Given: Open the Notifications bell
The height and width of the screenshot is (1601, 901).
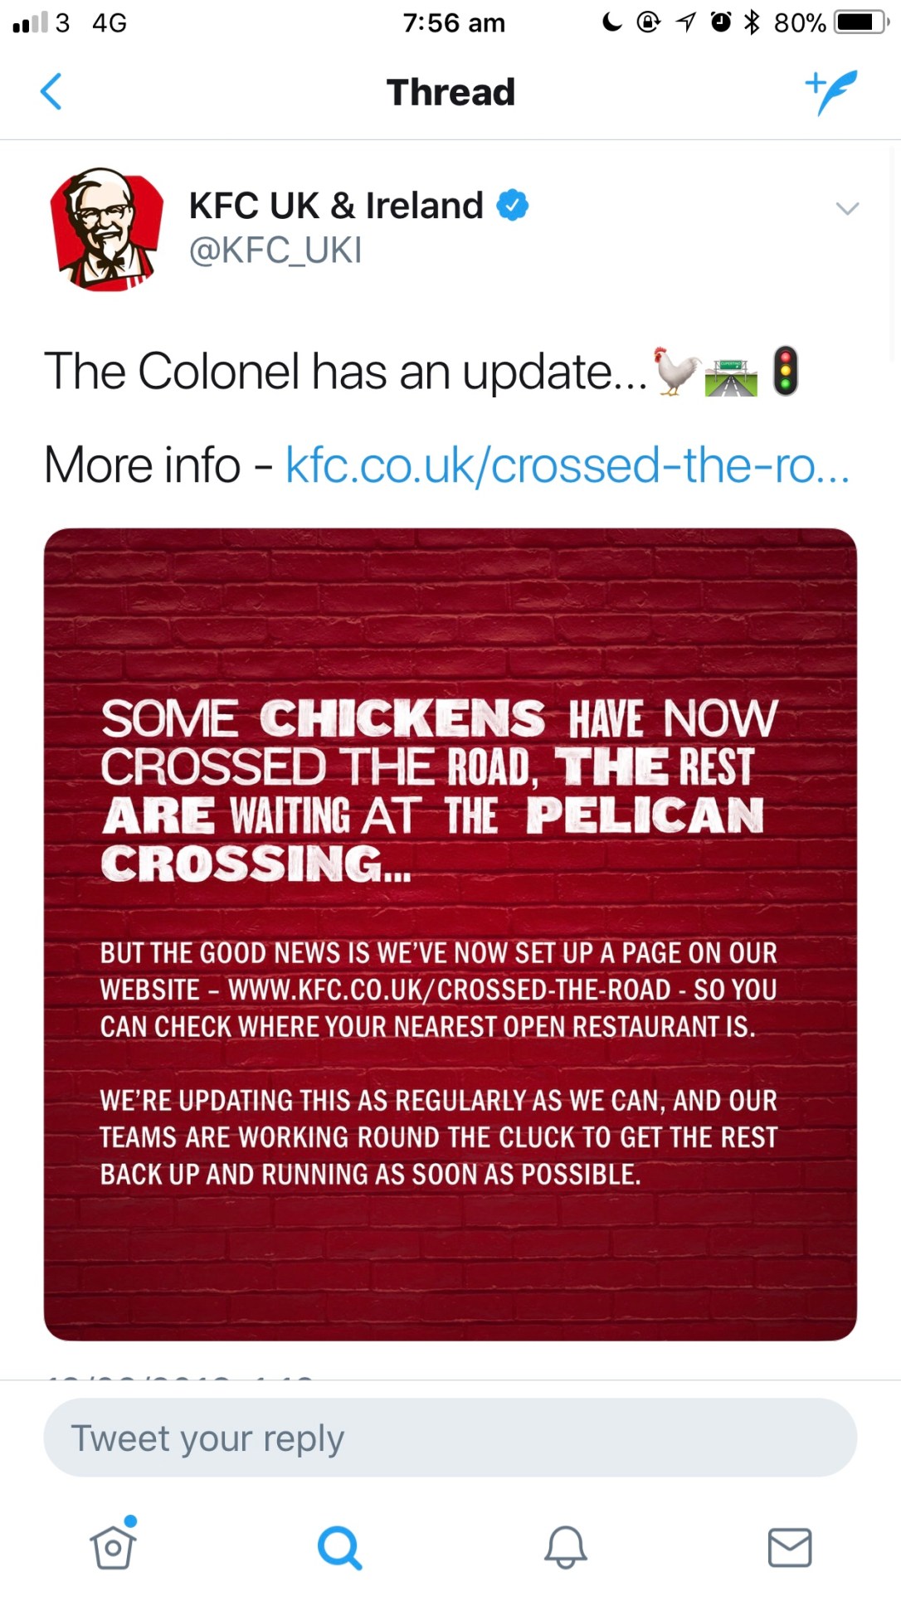Looking at the screenshot, I should click(565, 1547).
